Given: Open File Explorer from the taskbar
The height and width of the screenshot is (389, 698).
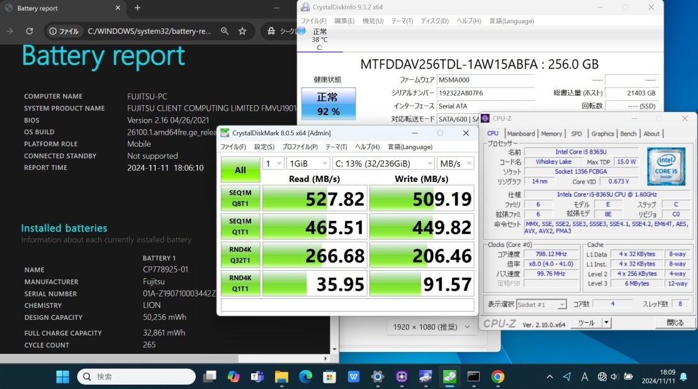Looking at the screenshot, I should (281, 376).
